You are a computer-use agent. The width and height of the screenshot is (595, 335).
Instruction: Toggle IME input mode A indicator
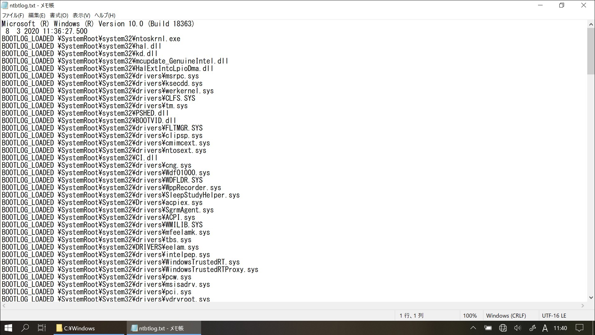point(545,328)
